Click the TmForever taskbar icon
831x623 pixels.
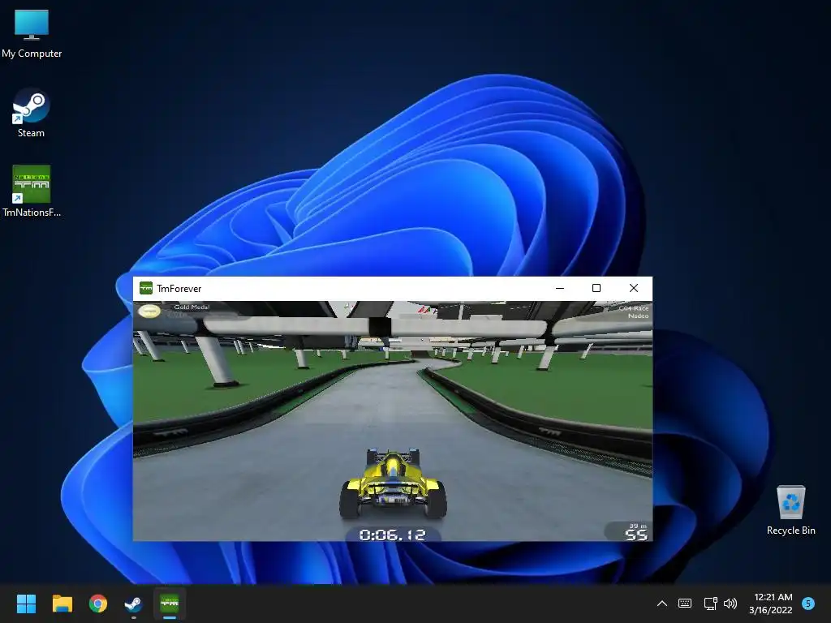(x=170, y=604)
